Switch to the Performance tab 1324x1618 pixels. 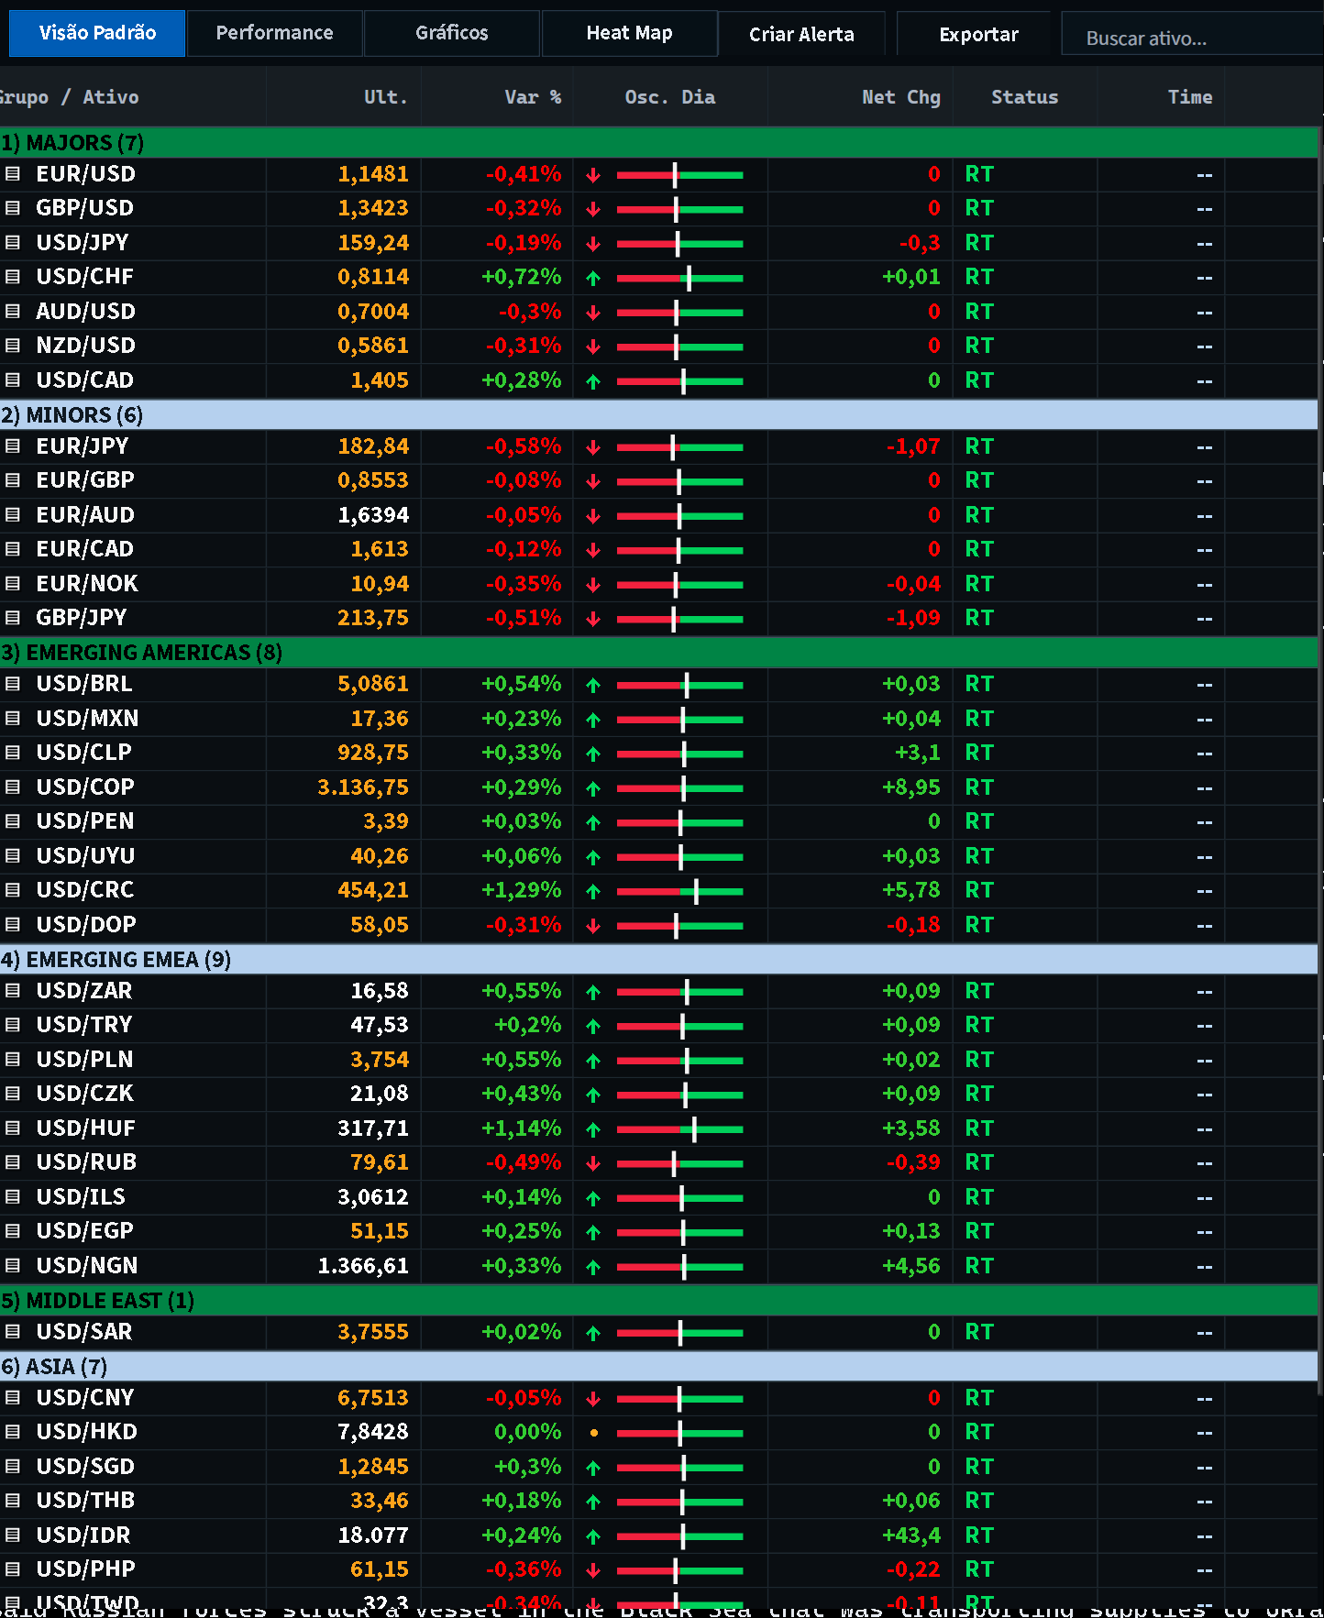[x=275, y=33]
